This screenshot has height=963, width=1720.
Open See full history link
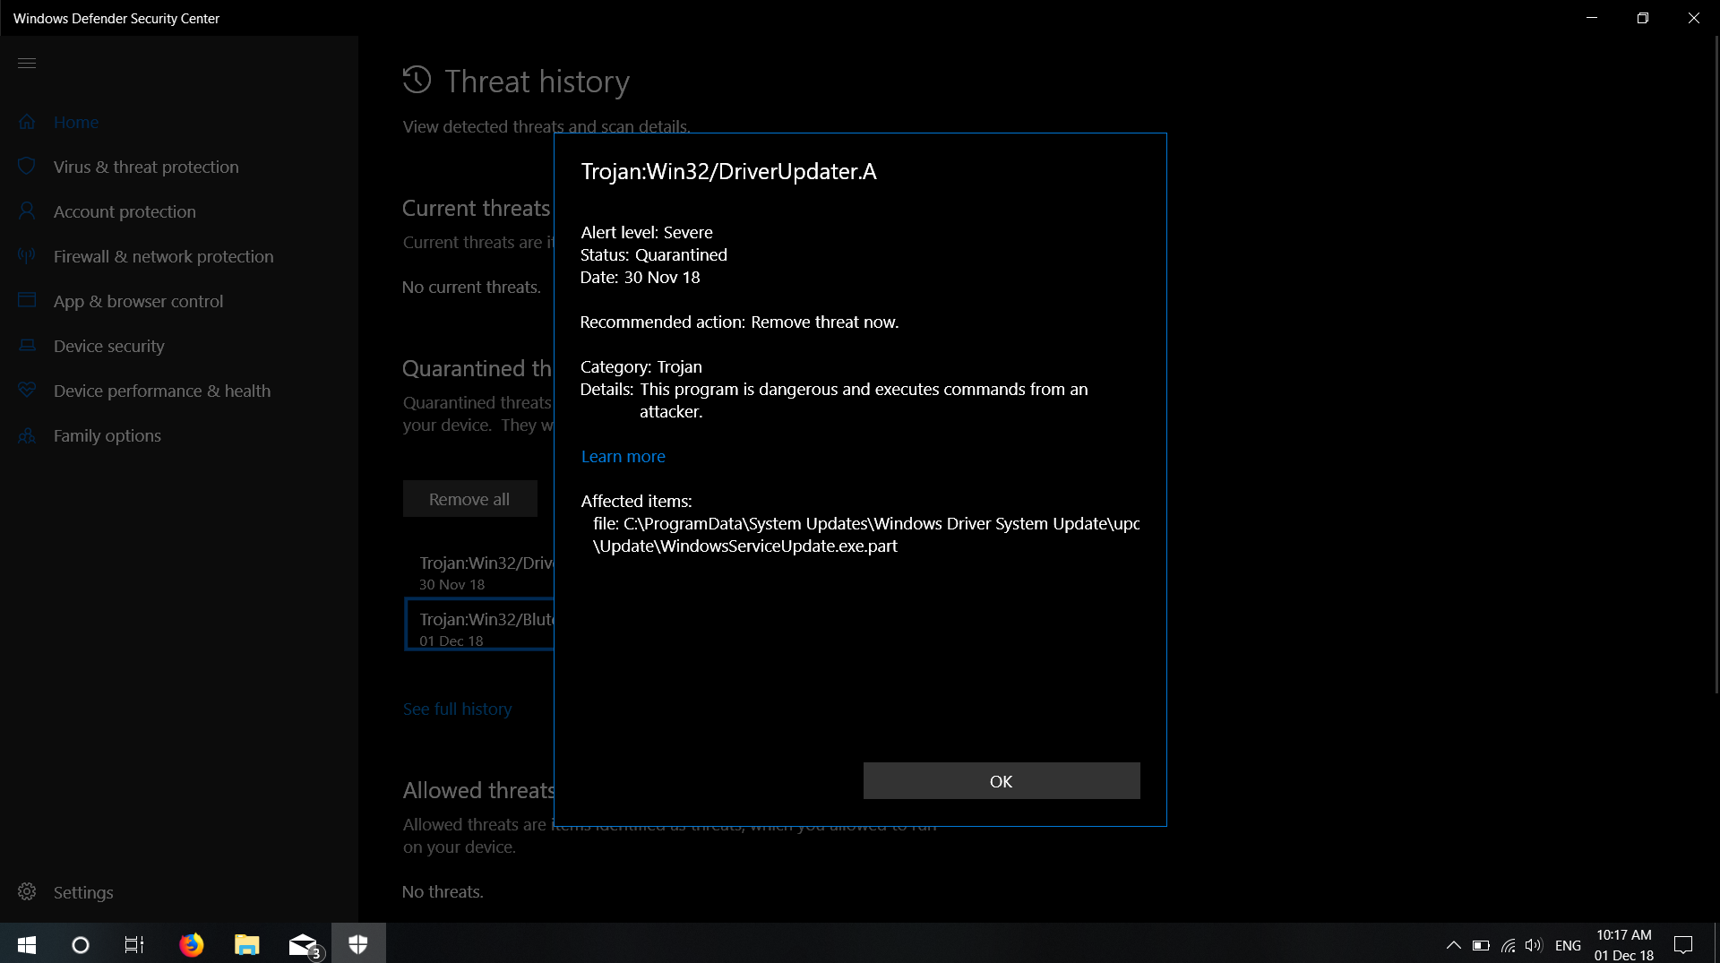[x=457, y=709]
